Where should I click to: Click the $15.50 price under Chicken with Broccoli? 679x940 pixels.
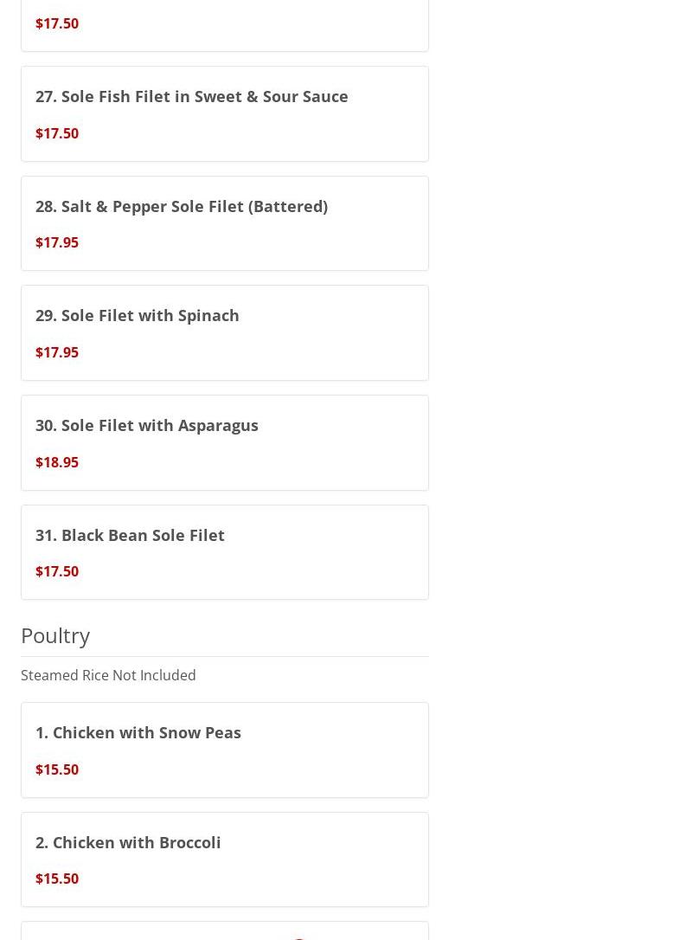(57, 879)
